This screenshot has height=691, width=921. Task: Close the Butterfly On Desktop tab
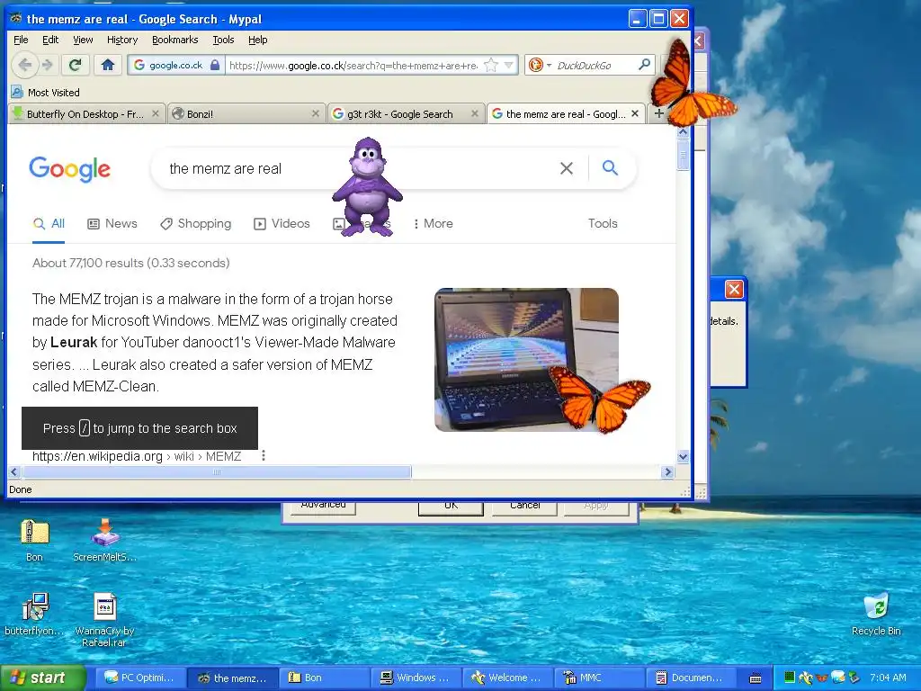tap(155, 113)
